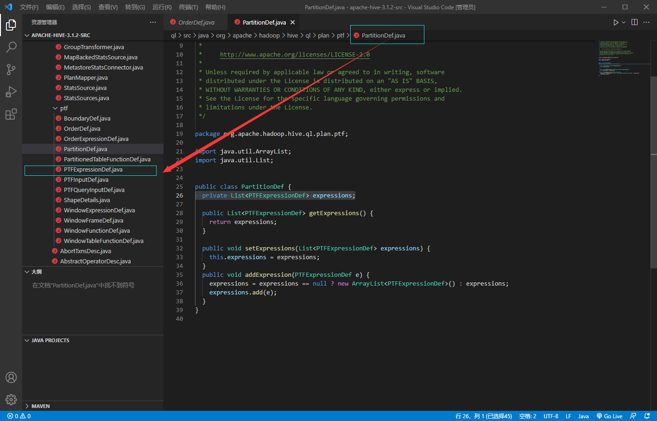Viewport: 657px width, 421px height.
Task: Collapse the JAVA PROJECTS section
Action: tap(93, 340)
